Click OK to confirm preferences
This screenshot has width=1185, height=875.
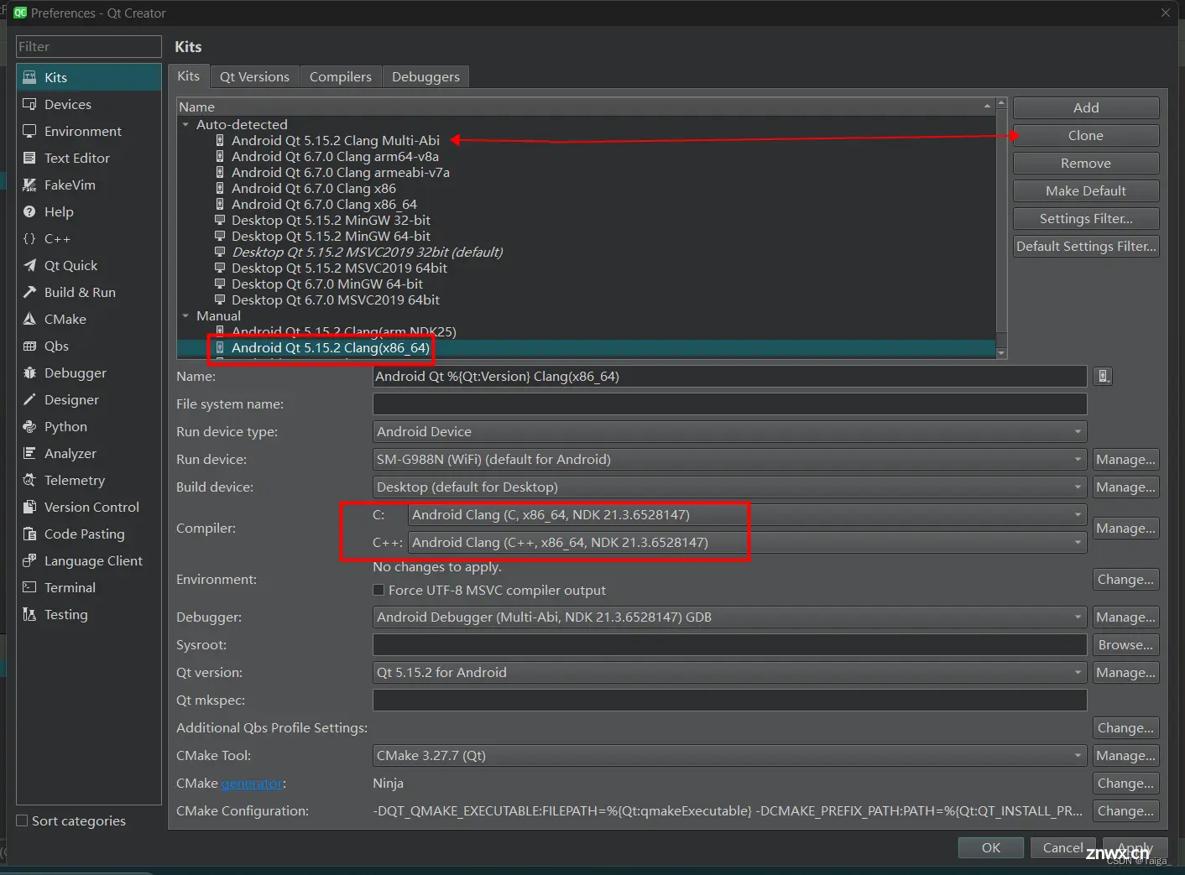pos(991,847)
